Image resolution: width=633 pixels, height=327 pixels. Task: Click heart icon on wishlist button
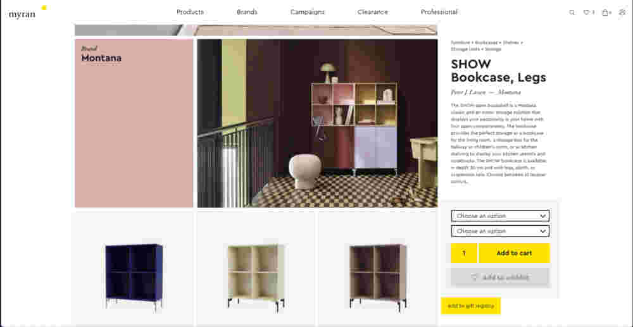click(474, 278)
